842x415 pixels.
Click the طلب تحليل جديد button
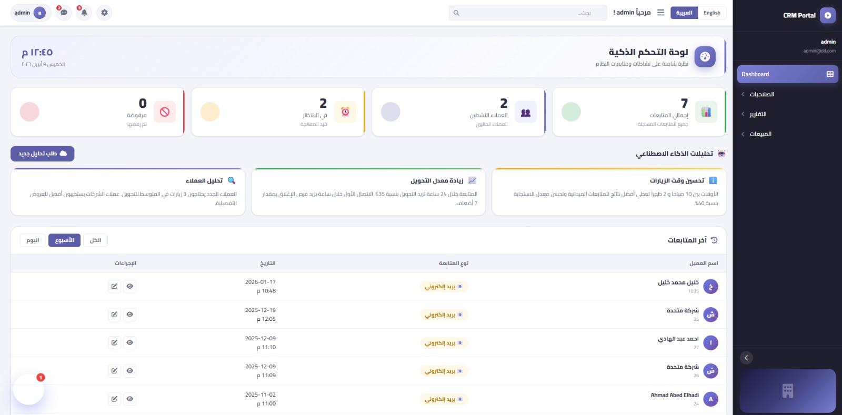pos(43,154)
